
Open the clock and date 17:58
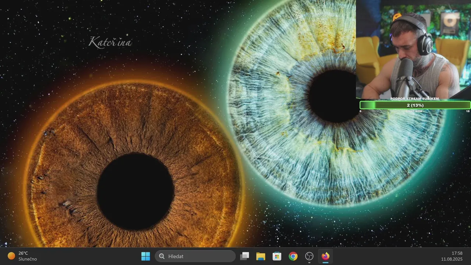click(x=452, y=256)
